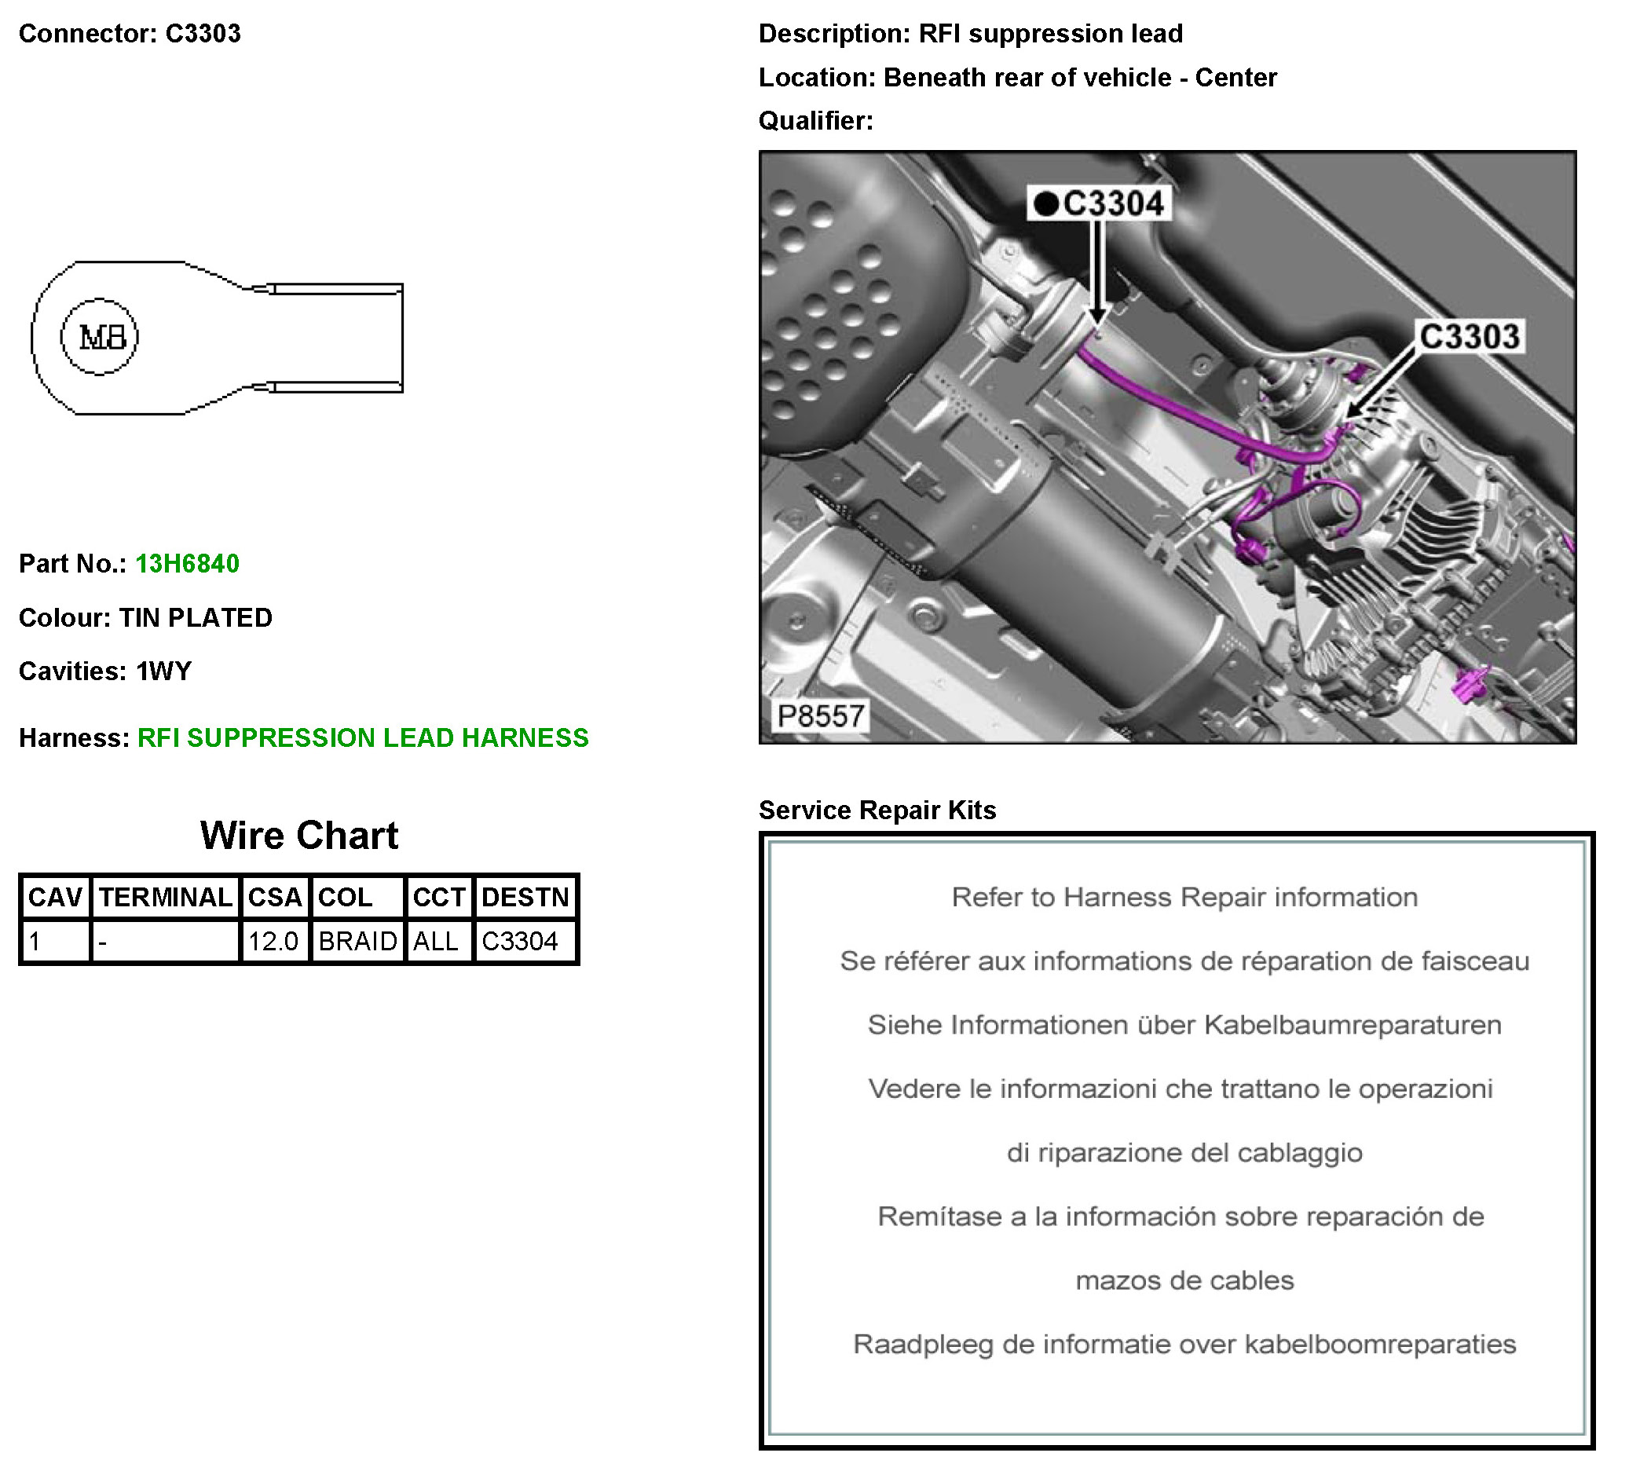
Task: Click the C3304 callout label in photo
Action: pos(1113,203)
